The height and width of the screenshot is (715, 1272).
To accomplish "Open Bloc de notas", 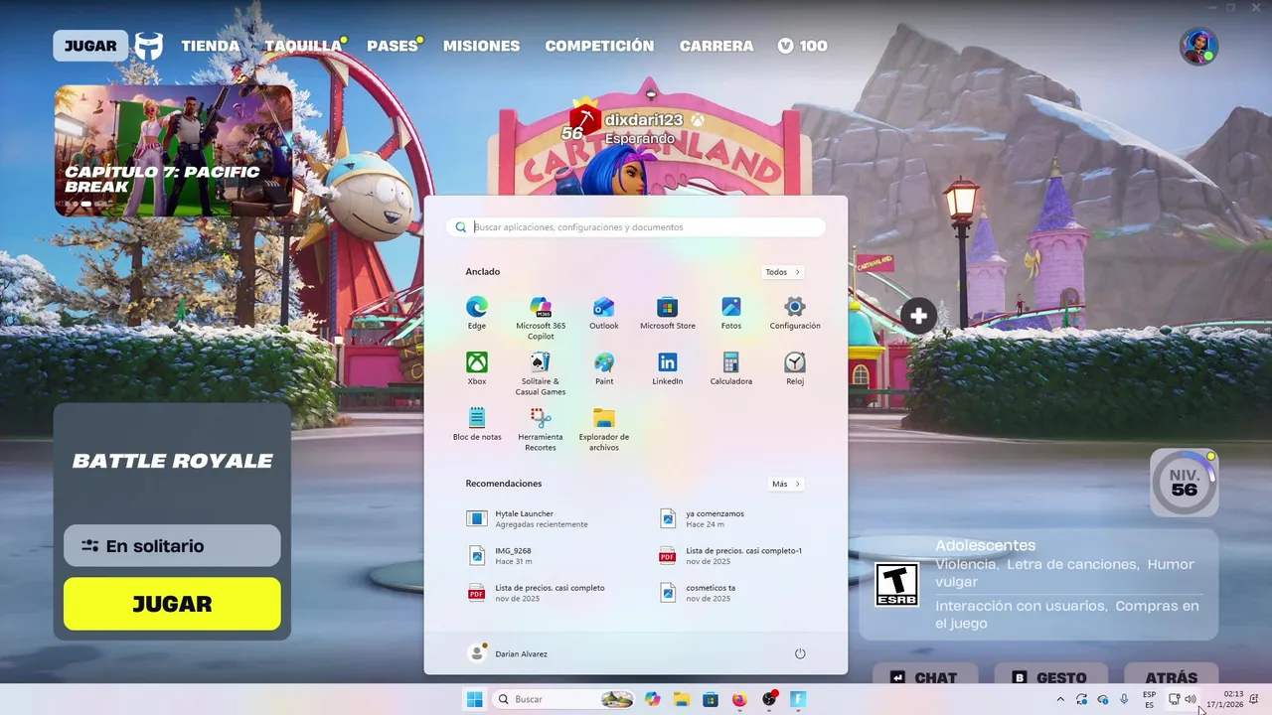I will click(x=477, y=423).
